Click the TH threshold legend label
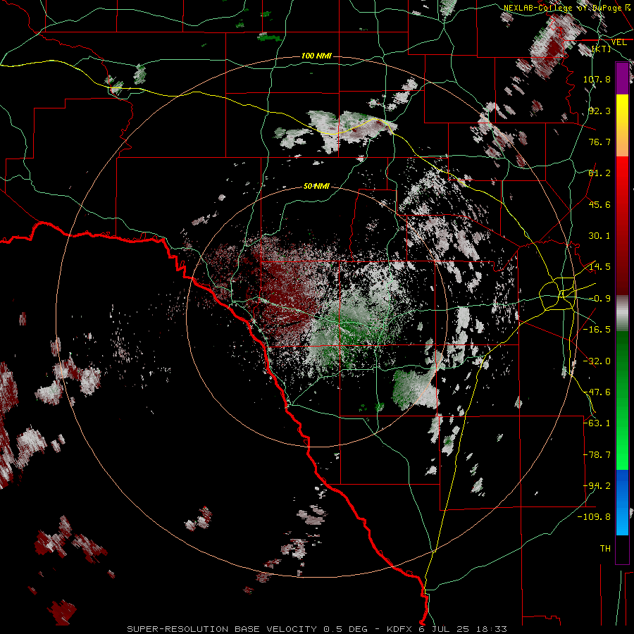This screenshot has height=634, width=634. coord(605,549)
